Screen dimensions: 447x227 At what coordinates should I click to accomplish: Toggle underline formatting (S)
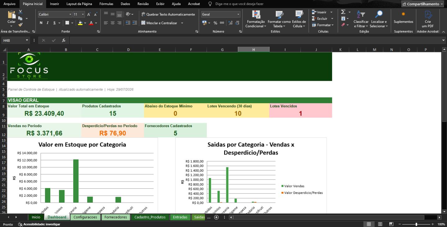(55, 23)
